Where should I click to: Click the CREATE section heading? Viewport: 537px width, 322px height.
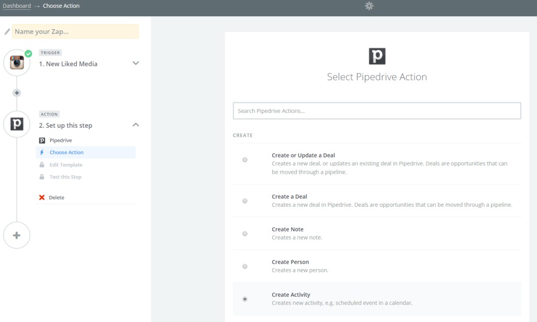[243, 136]
